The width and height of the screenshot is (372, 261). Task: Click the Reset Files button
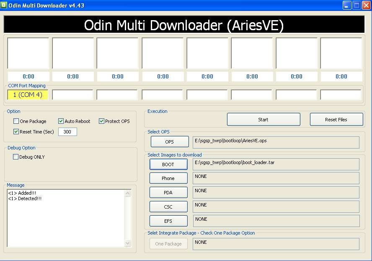click(336, 120)
